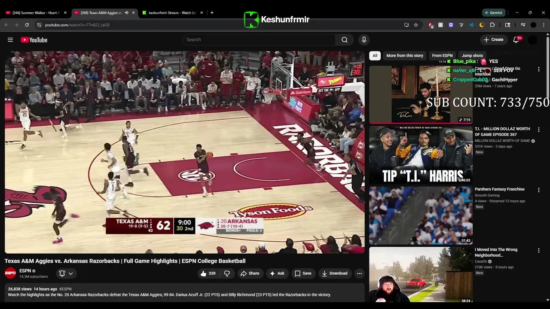This screenshot has width=550, height=309.
Task: Go back to the previous page
Action: [6, 25]
